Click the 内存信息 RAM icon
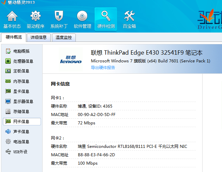Screen dimensions: 222x172 8,81
